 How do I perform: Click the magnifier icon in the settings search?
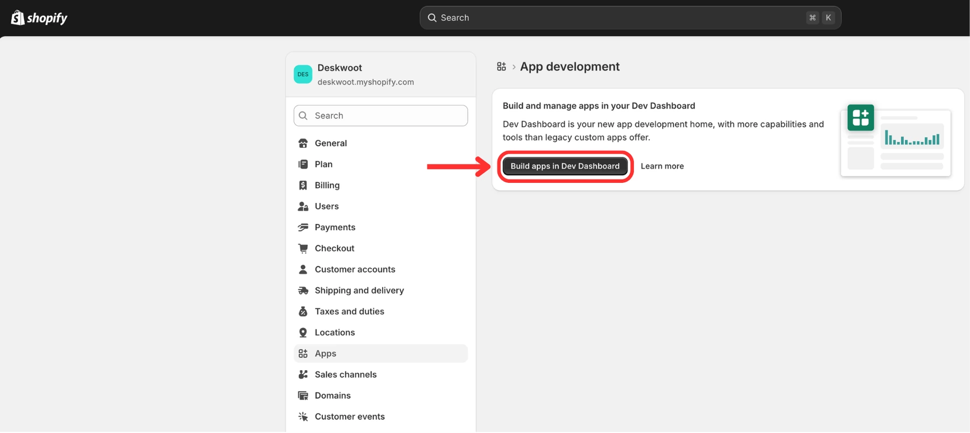tap(303, 116)
